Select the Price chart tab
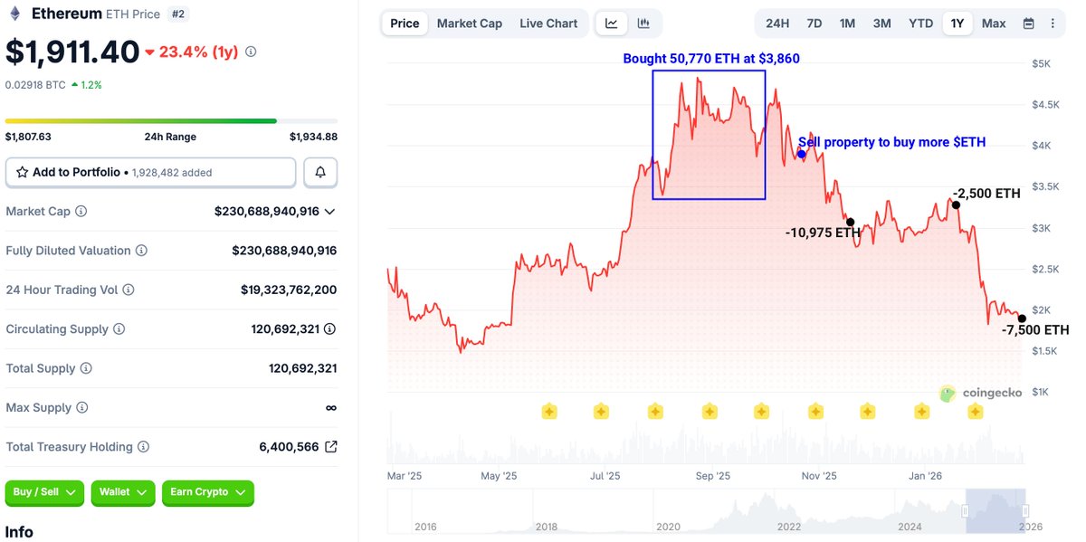This screenshot has height=542, width=1086. tap(405, 24)
